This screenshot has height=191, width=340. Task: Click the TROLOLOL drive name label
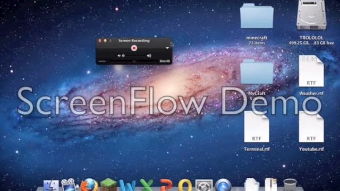coord(311,38)
